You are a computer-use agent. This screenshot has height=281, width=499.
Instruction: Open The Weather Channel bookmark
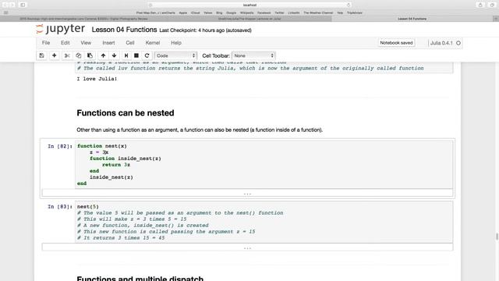[x=318, y=12]
